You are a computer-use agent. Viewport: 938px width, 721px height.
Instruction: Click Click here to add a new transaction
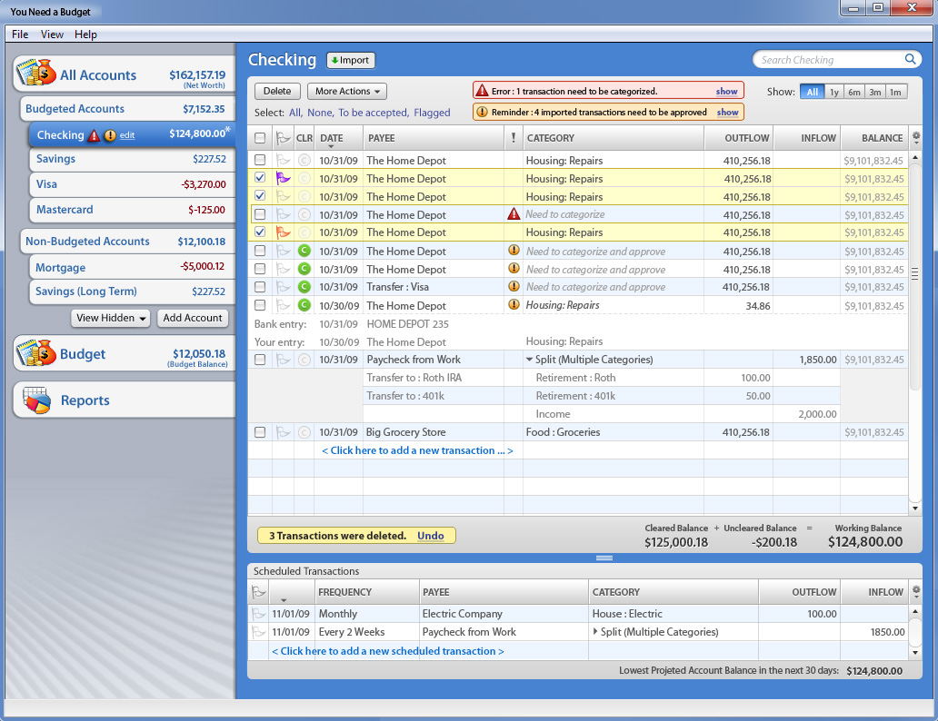pyautogui.click(x=417, y=450)
